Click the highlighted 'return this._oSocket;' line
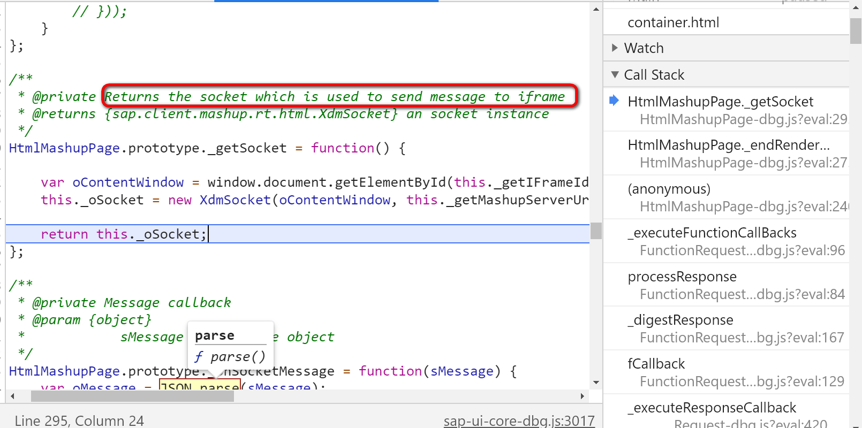 point(298,234)
